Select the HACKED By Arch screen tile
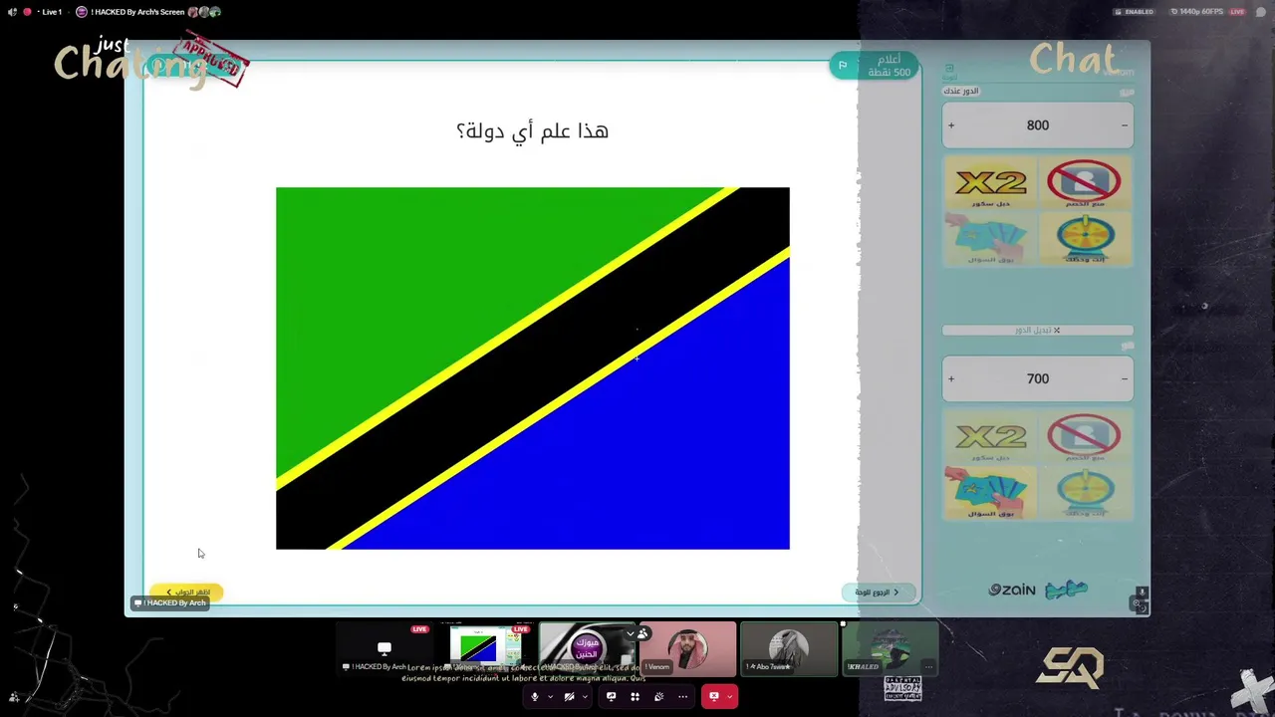This screenshot has width=1275, height=717. point(383,648)
